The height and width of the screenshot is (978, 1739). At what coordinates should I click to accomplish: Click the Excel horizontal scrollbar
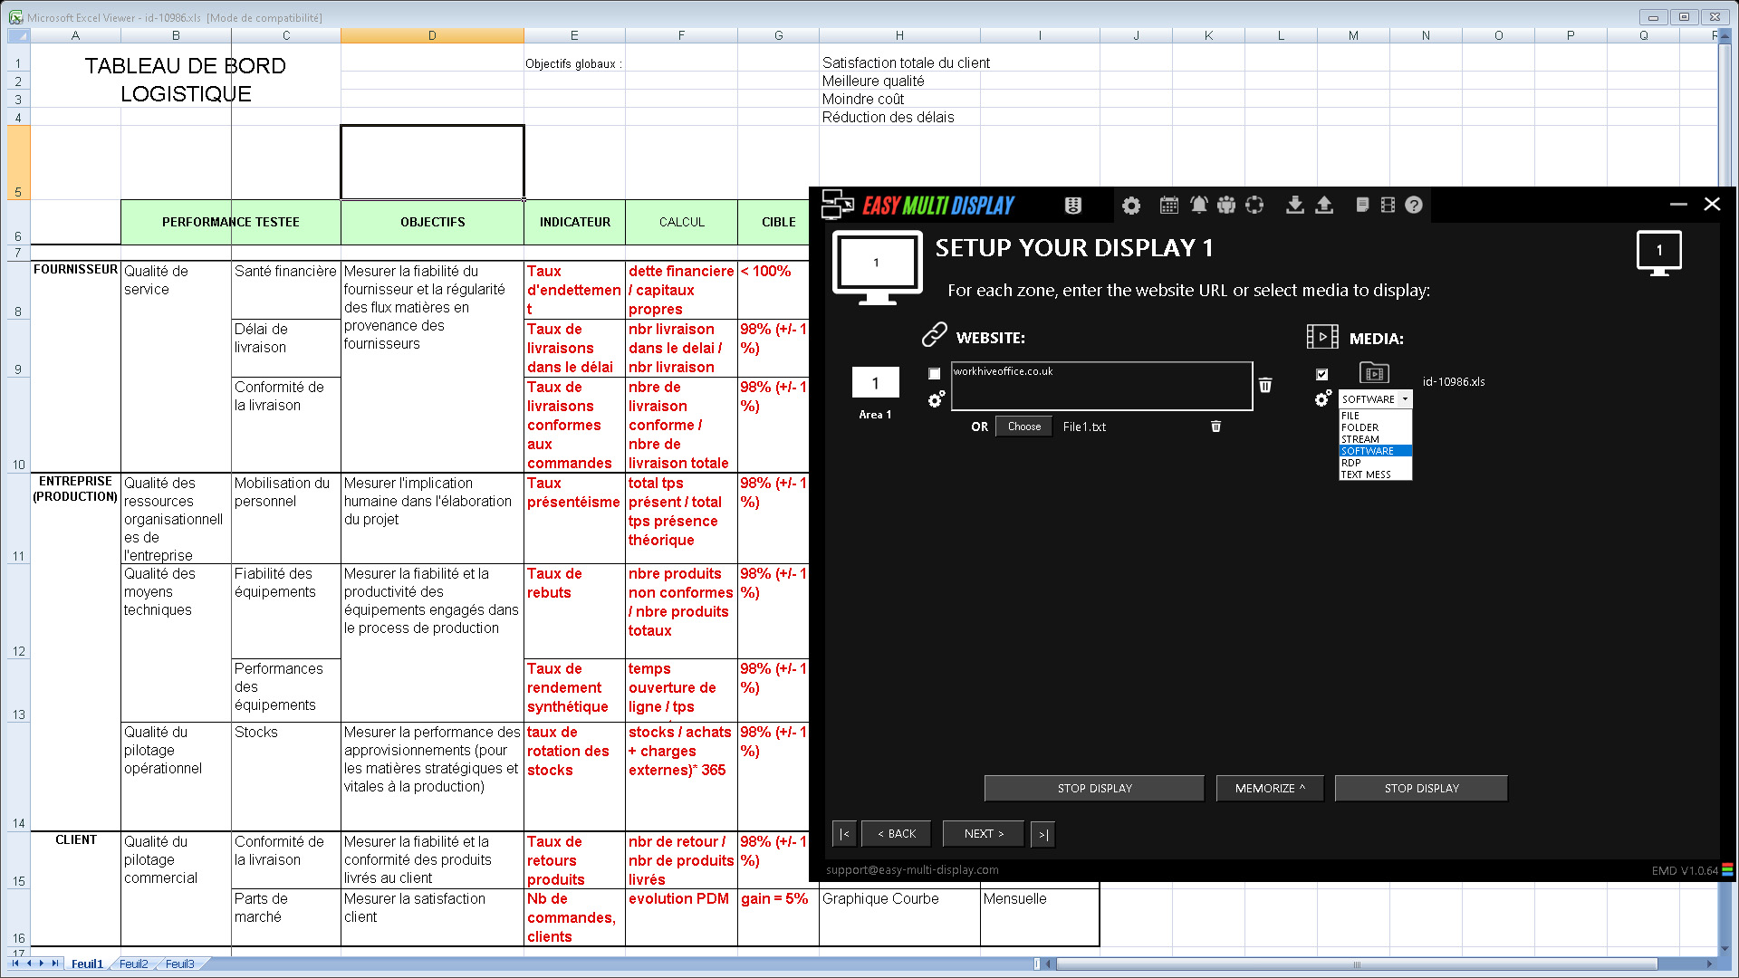(1355, 964)
